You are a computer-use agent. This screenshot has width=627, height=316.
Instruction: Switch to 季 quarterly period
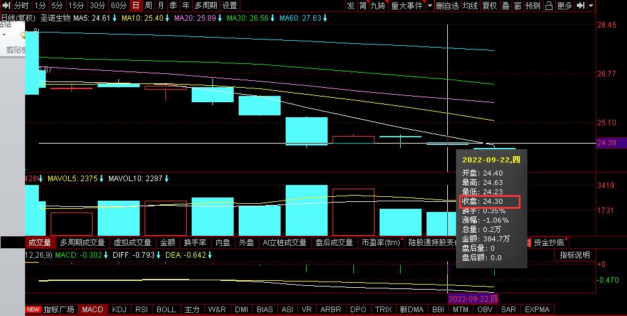(173, 6)
